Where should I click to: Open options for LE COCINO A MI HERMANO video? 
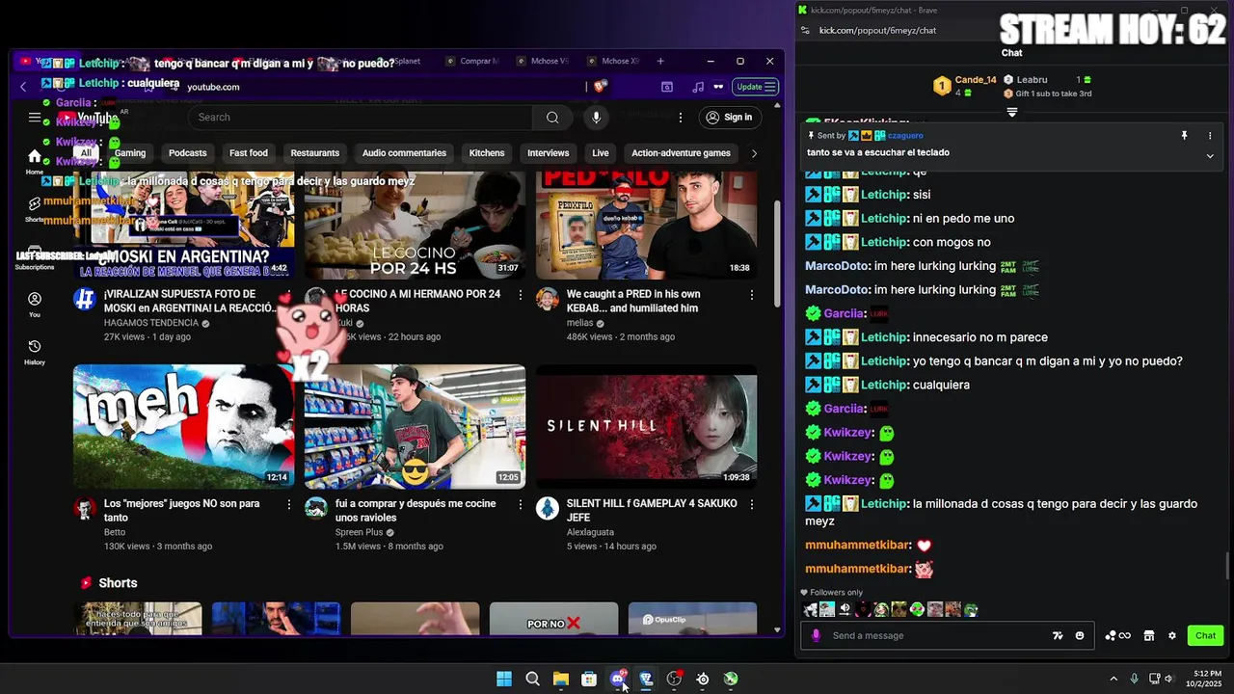click(x=521, y=294)
